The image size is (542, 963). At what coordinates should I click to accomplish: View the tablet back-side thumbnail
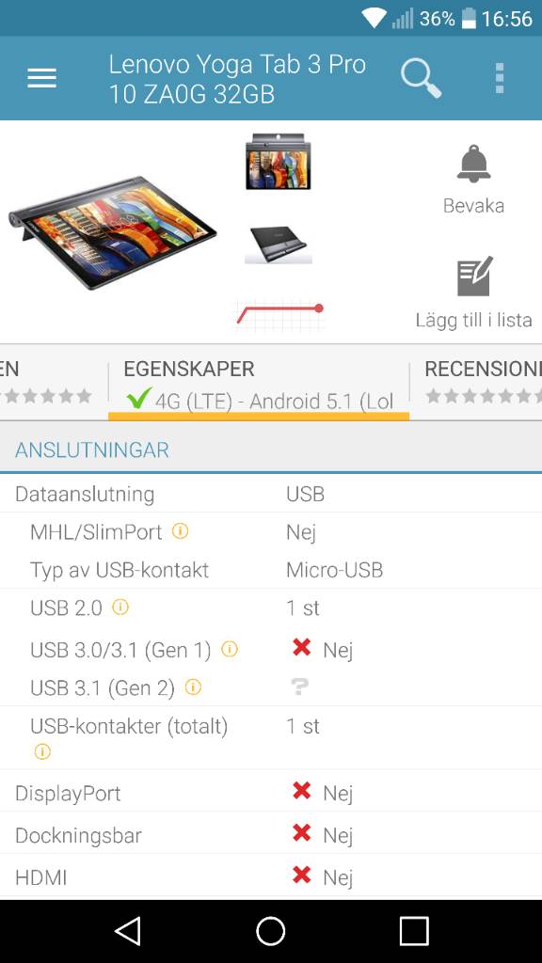point(279,245)
